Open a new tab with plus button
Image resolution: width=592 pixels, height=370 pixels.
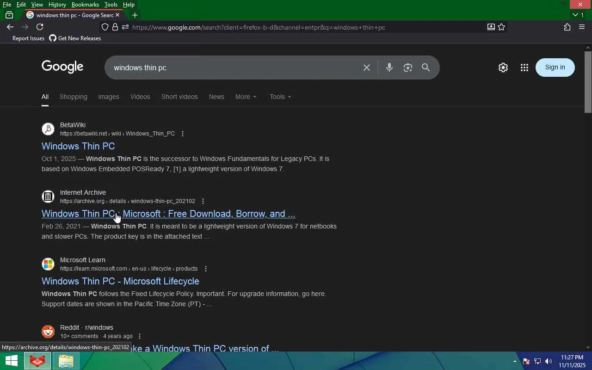click(135, 15)
